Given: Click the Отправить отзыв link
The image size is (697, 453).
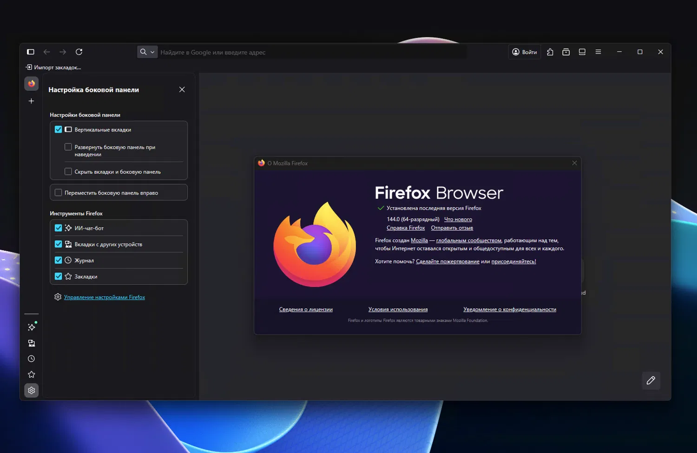Looking at the screenshot, I should 452,228.
